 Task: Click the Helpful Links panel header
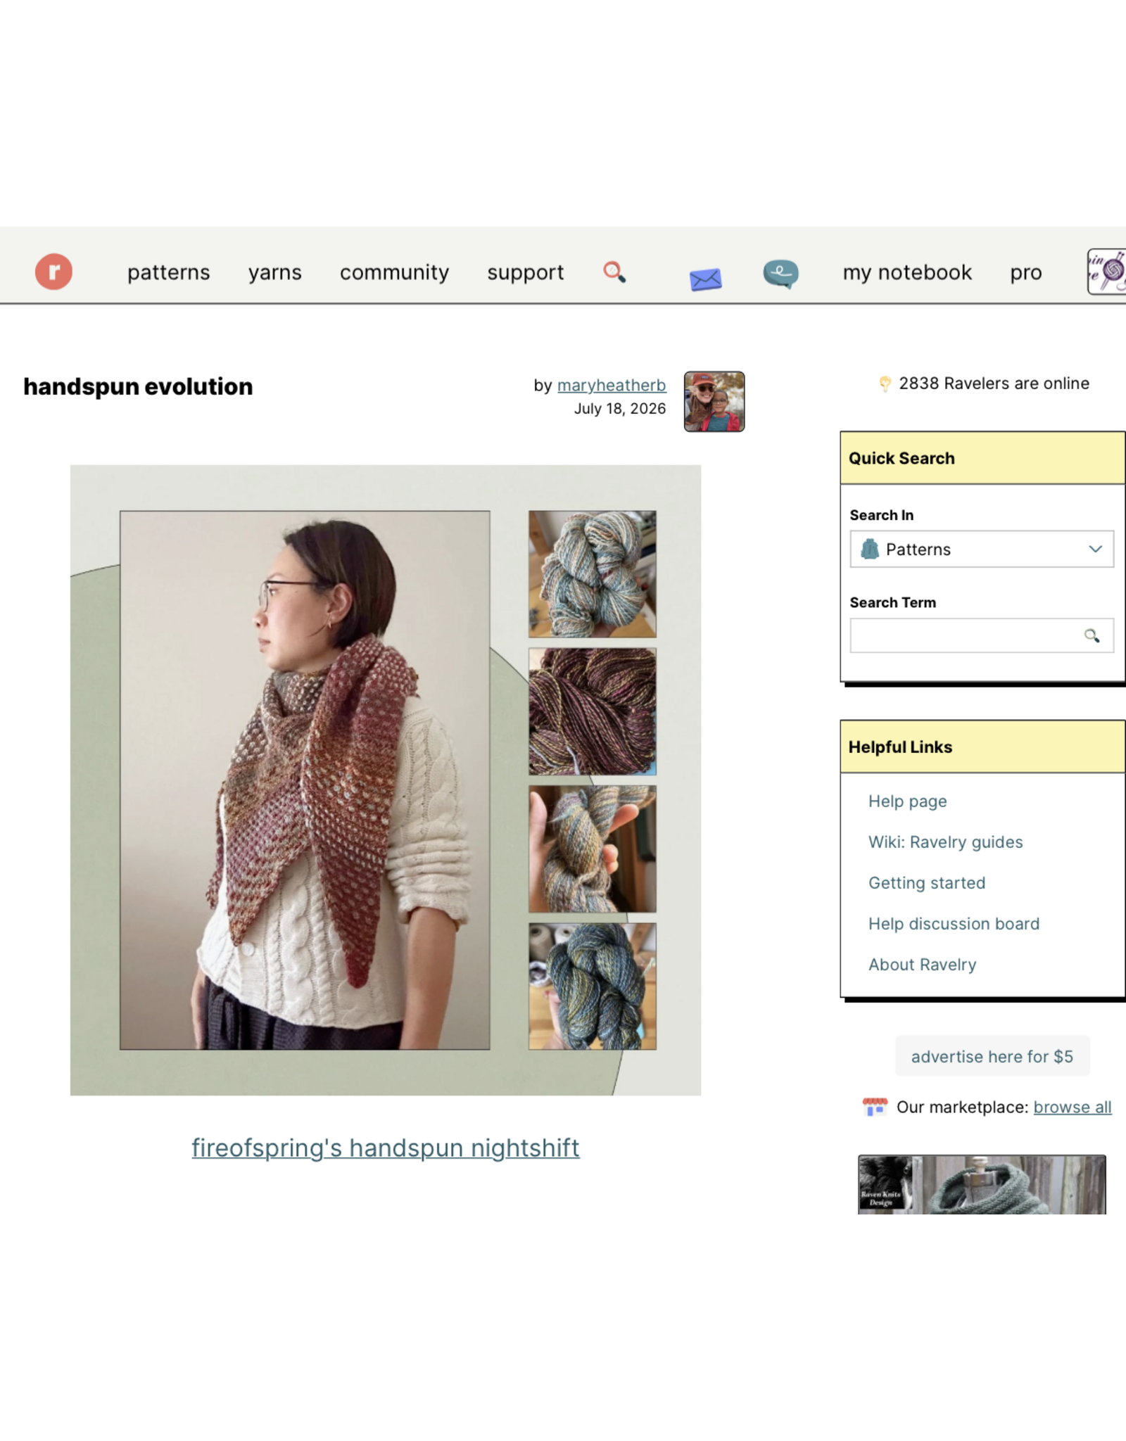coord(982,747)
